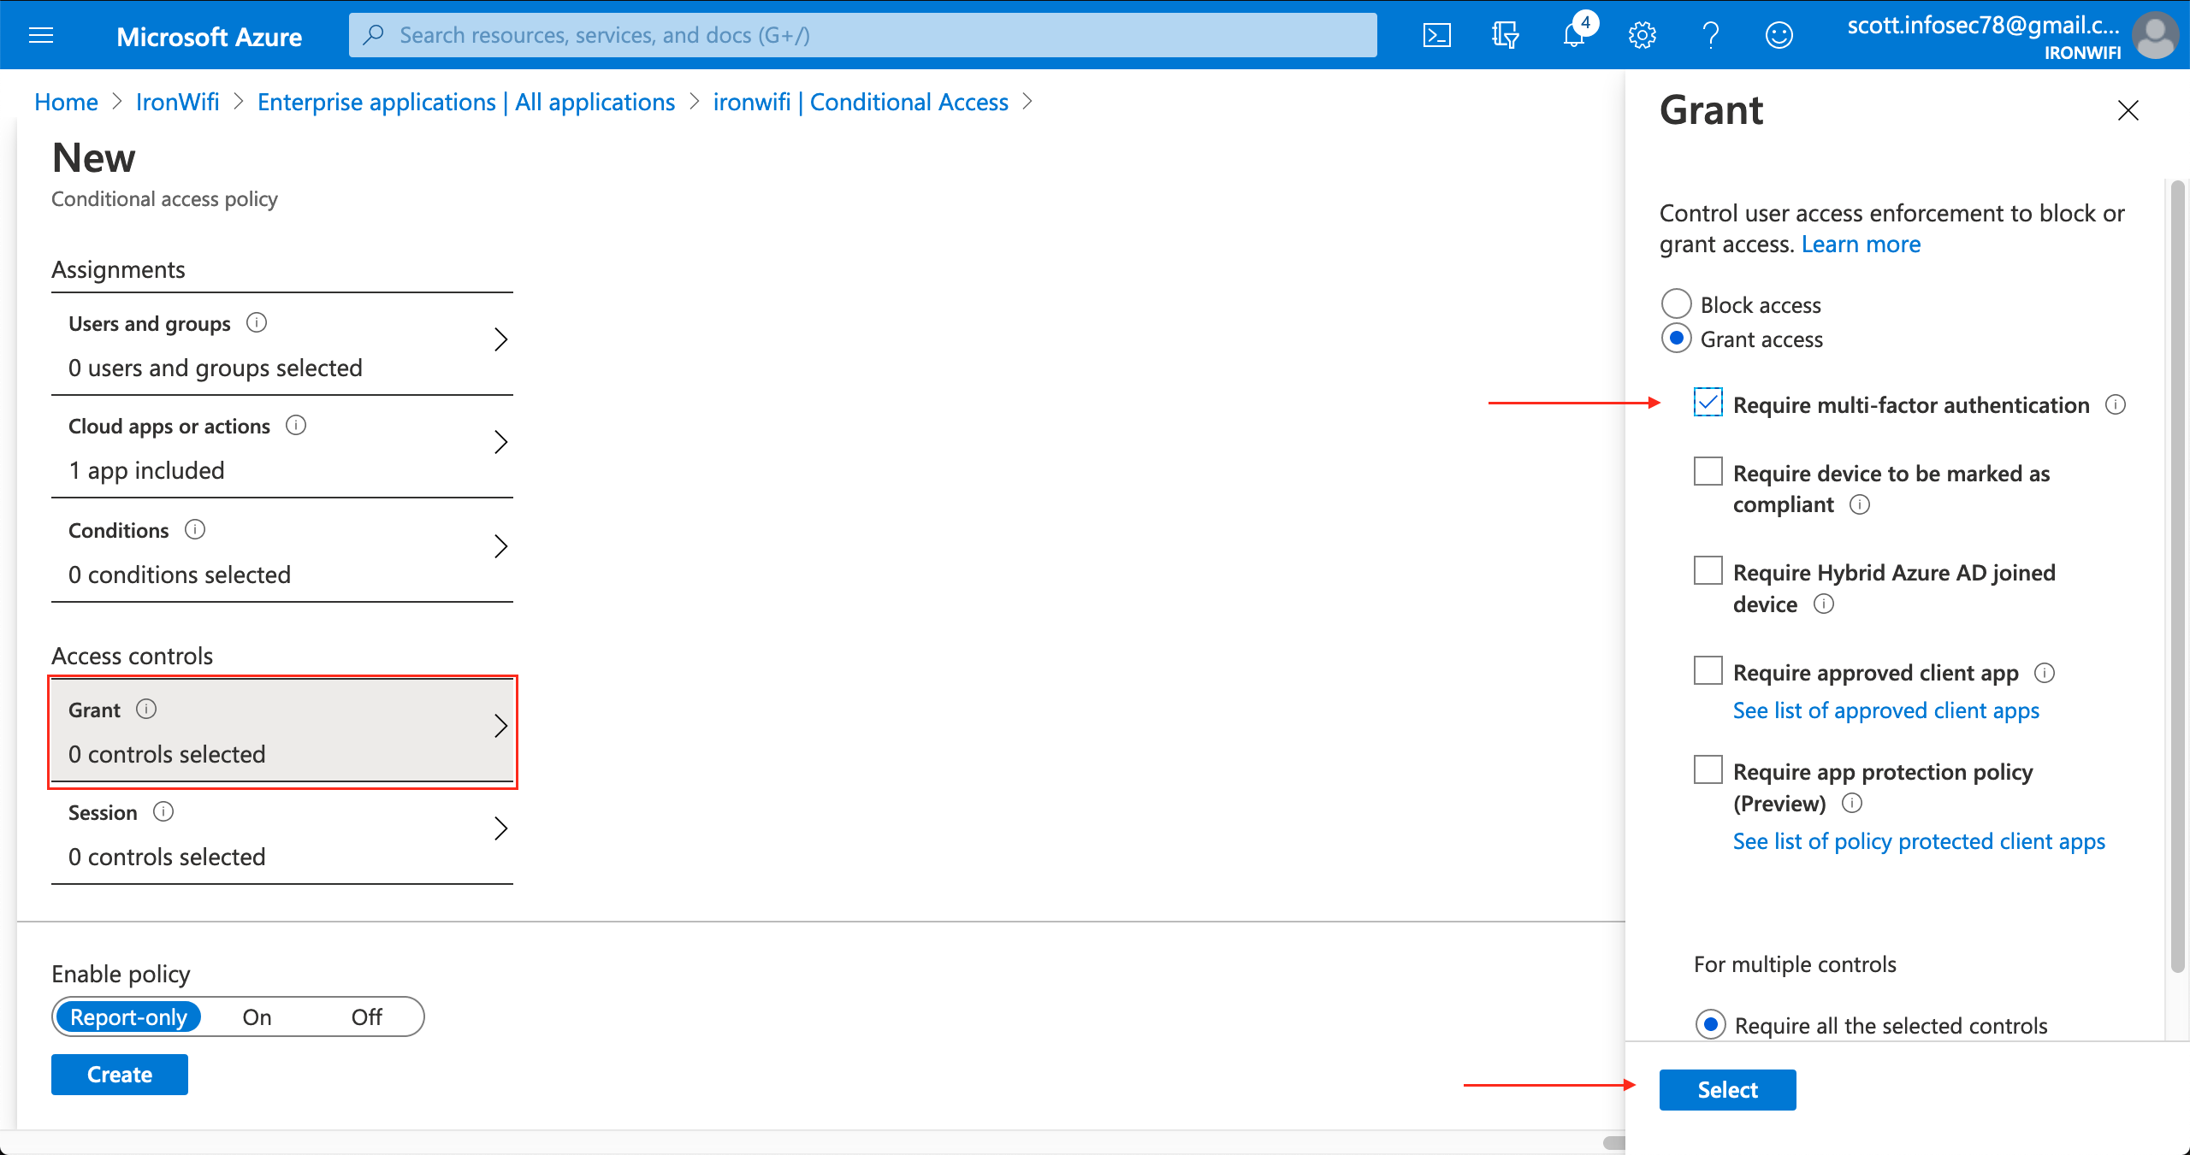Open the feedback smiley icon
Image resolution: width=2190 pixels, height=1155 pixels.
[1779, 35]
